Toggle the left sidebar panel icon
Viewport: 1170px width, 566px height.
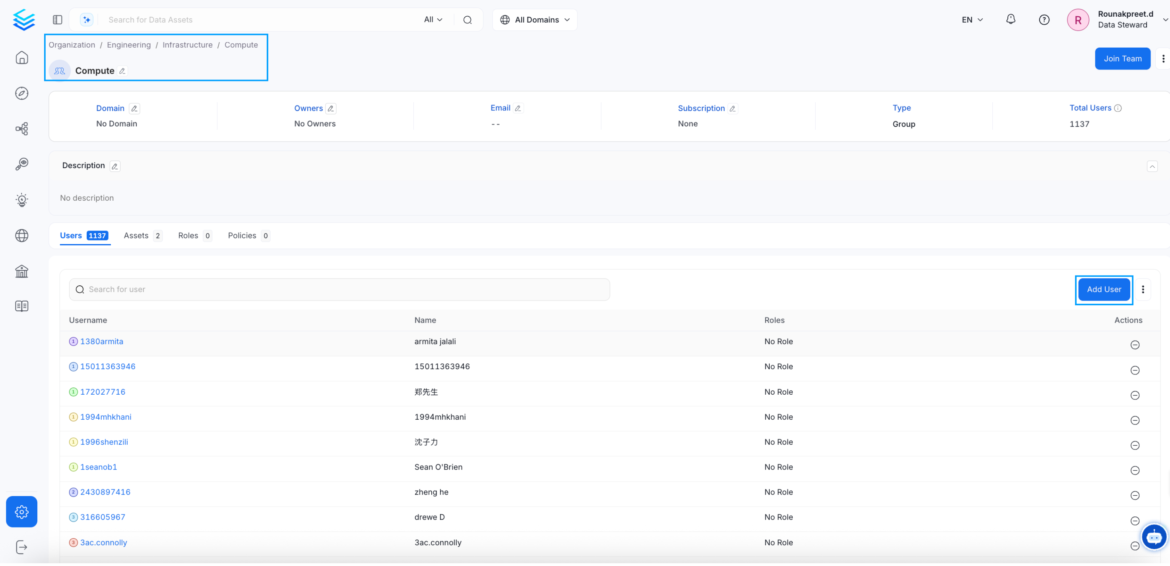click(x=57, y=19)
